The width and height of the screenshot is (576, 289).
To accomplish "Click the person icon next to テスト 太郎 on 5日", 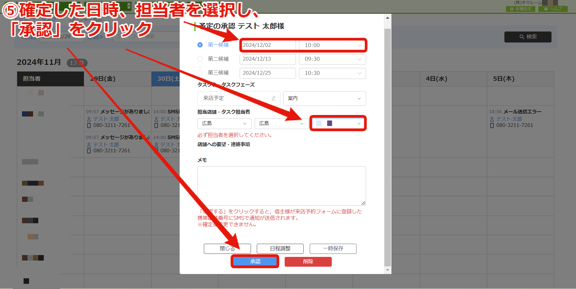I will pyautogui.click(x=492, y=119).
